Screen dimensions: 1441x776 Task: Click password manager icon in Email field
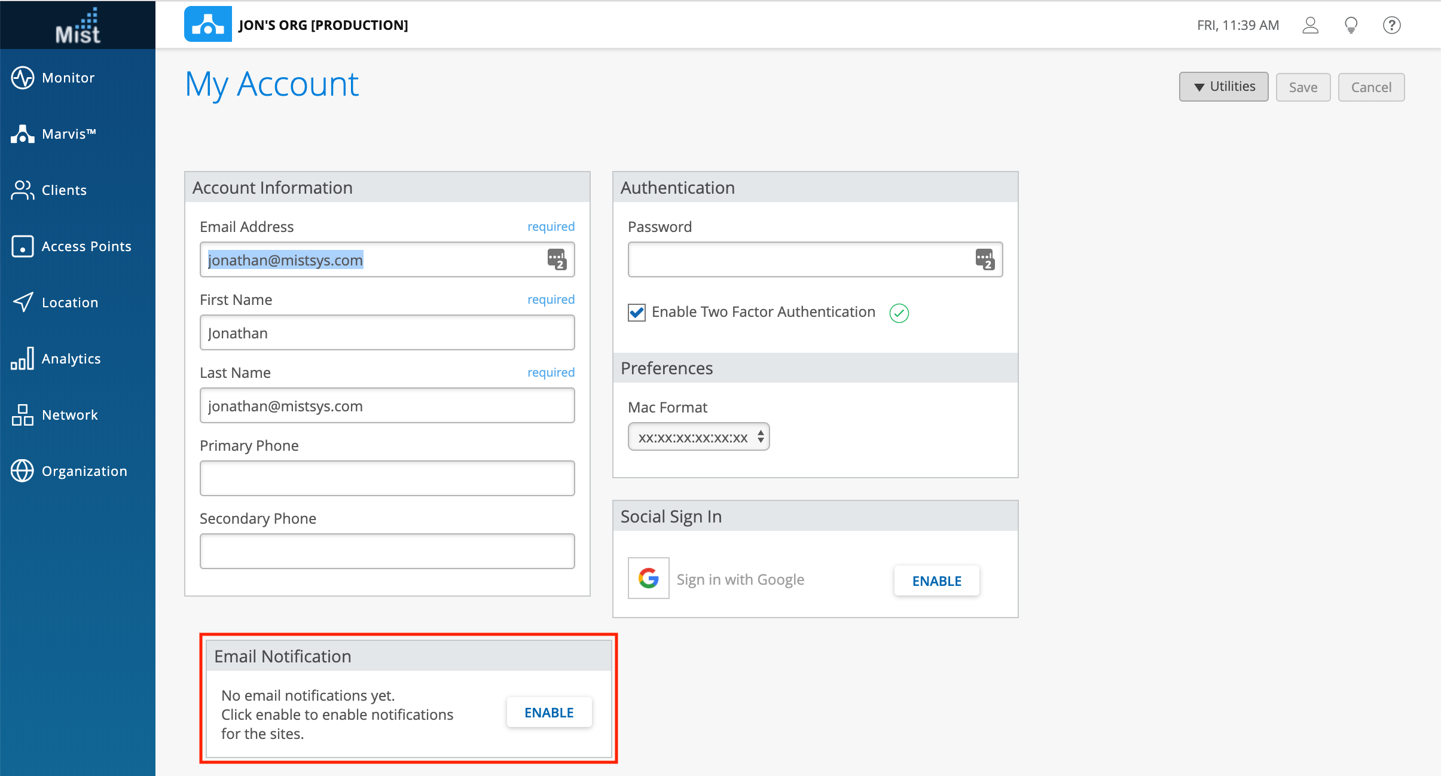[x=557, y=259]
